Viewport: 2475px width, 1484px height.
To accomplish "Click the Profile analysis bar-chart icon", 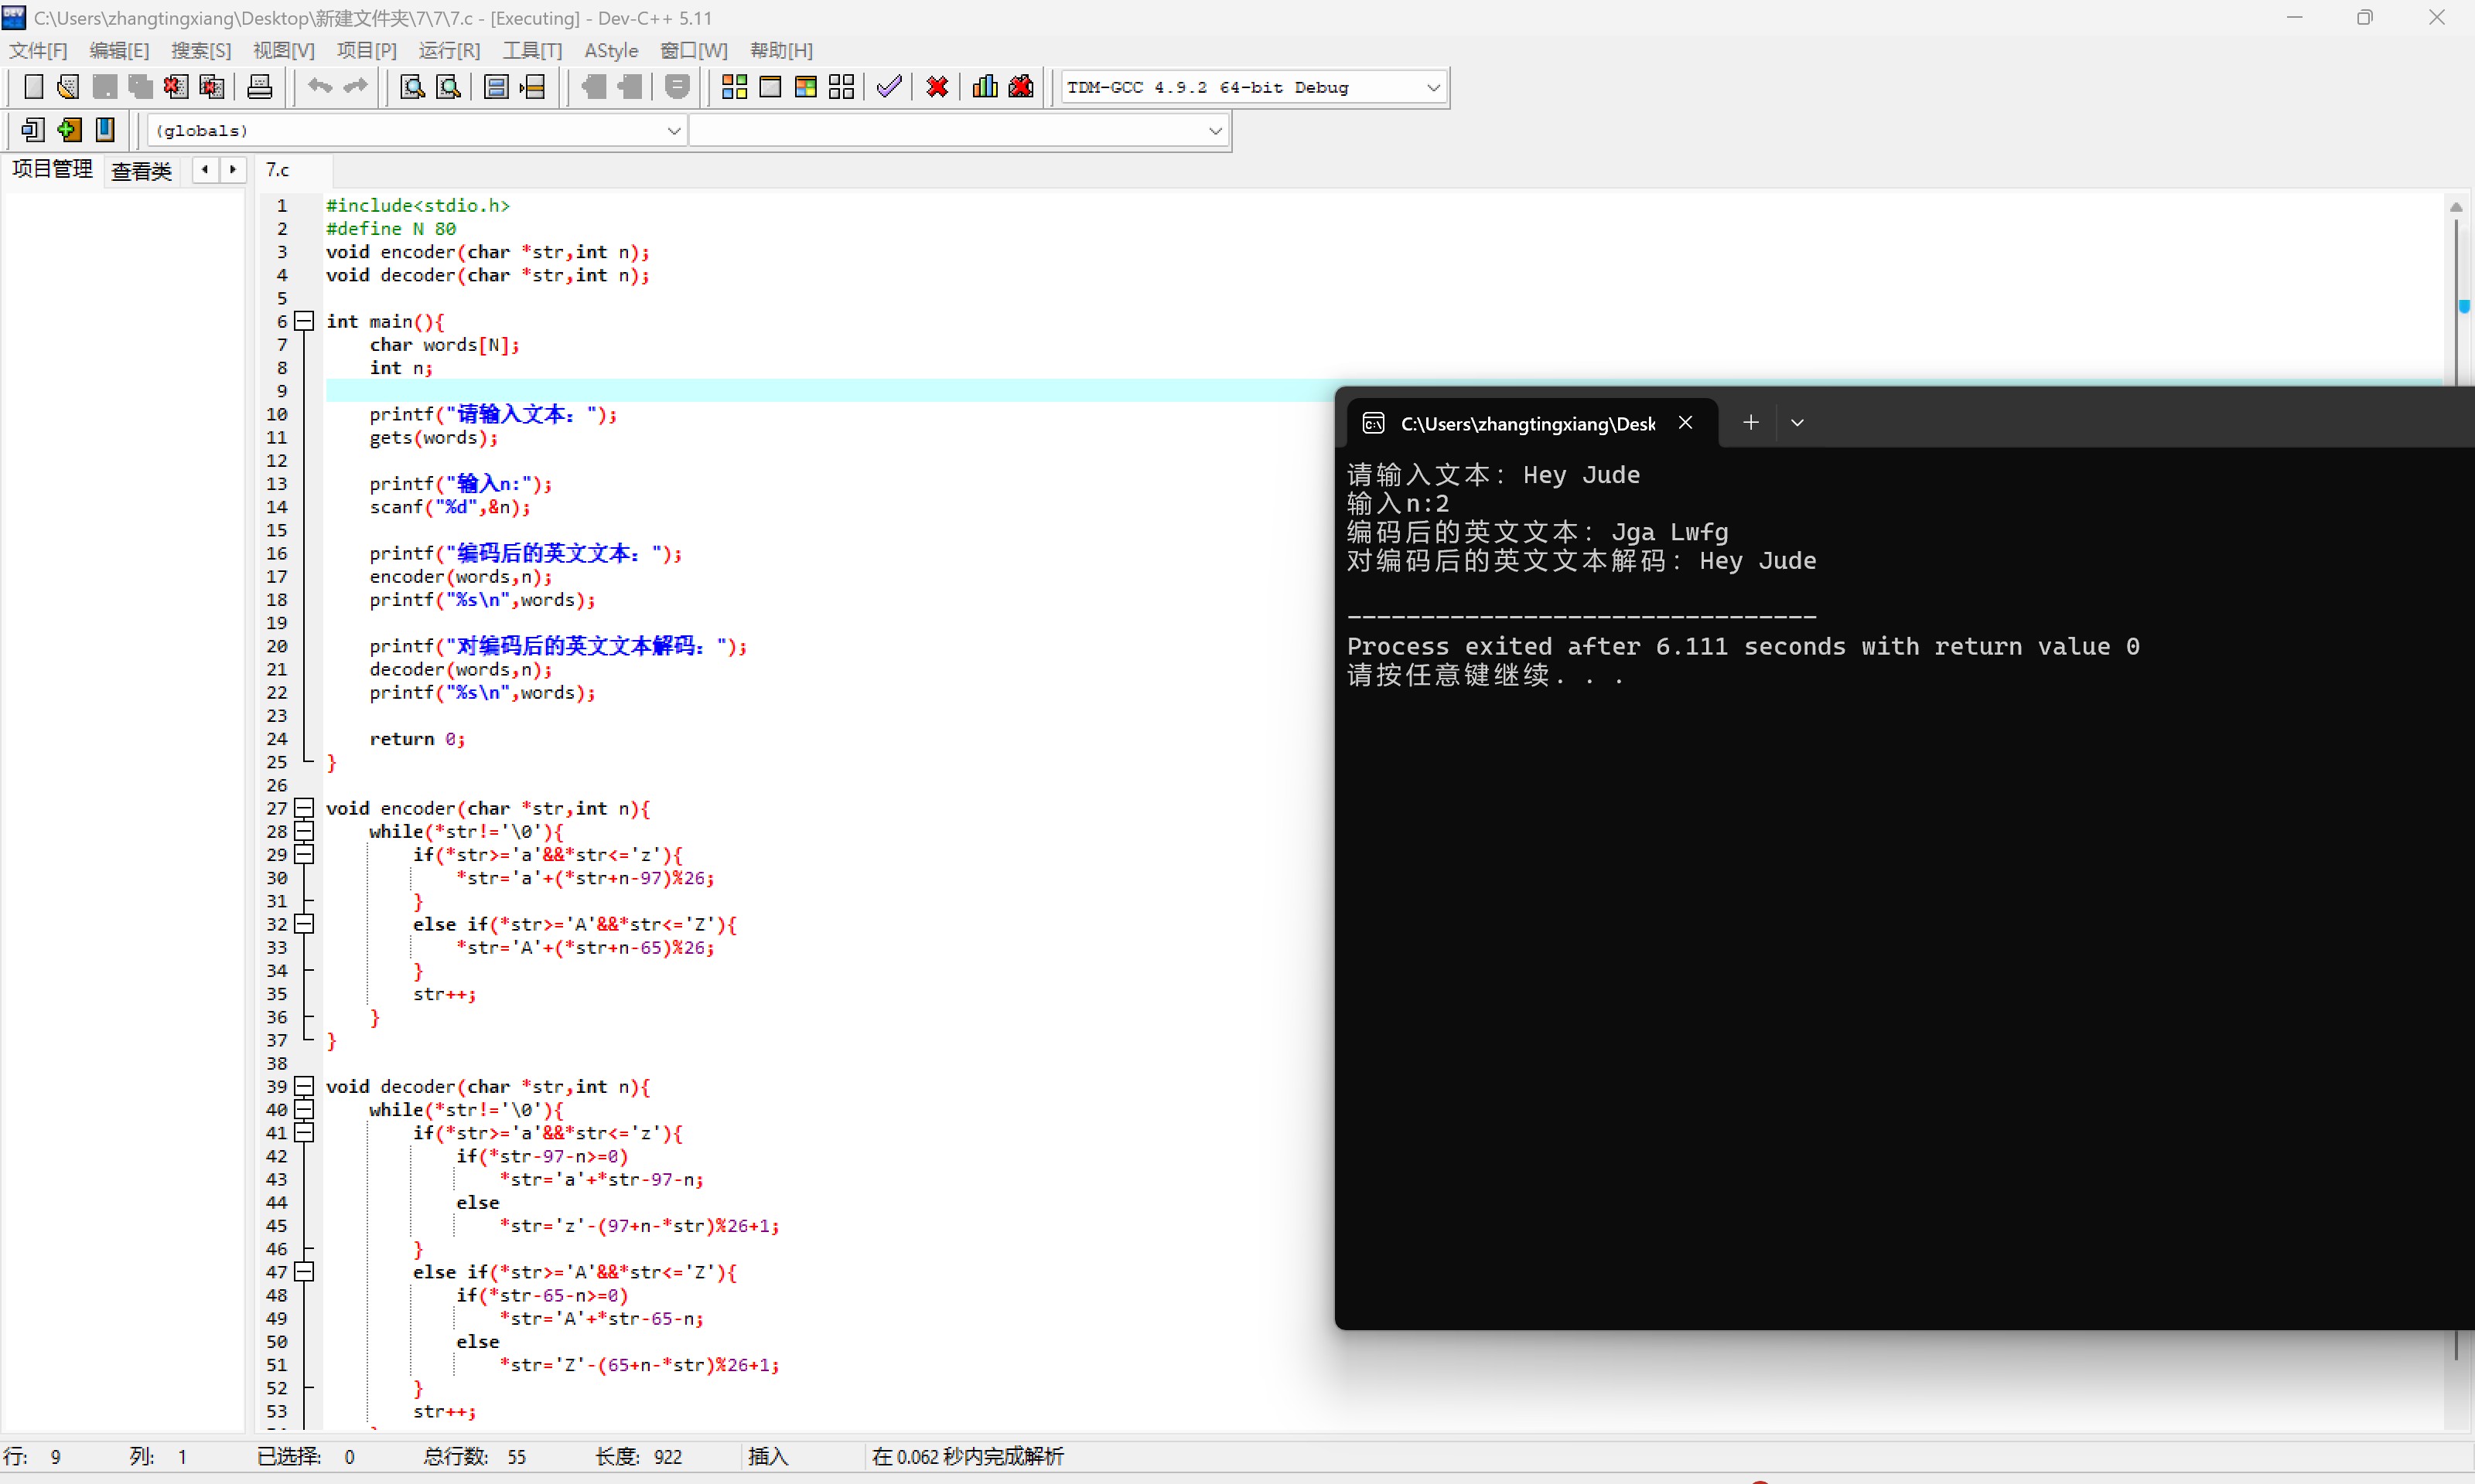I will click(985, 87).
